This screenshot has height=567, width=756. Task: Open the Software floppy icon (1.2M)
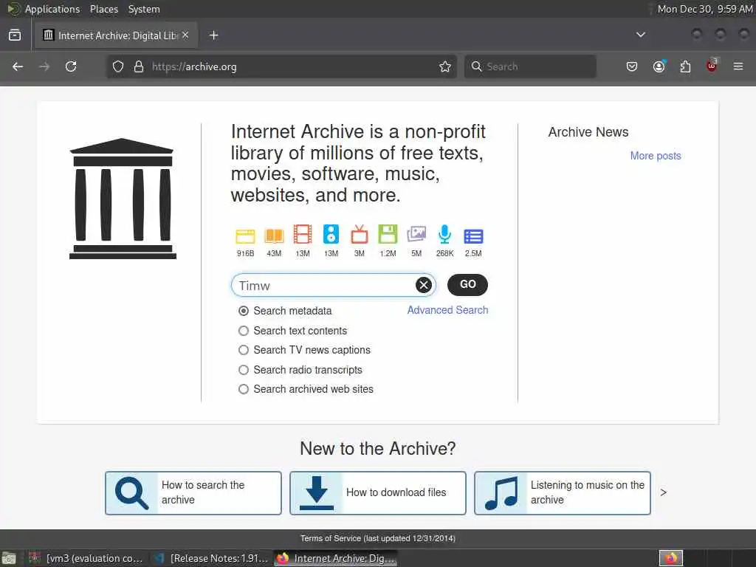(388, 234)
